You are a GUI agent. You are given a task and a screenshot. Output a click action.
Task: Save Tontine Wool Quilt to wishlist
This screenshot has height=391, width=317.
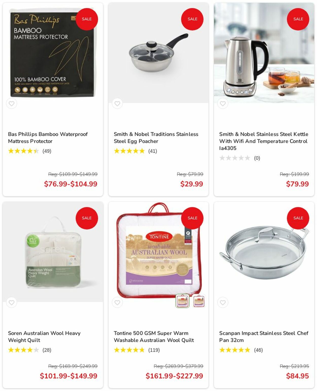117,302
